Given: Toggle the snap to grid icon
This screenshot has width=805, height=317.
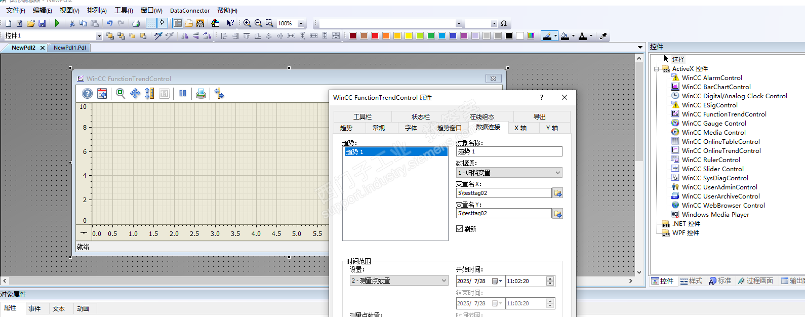Looking at the screenshot, I should [162, 23].
